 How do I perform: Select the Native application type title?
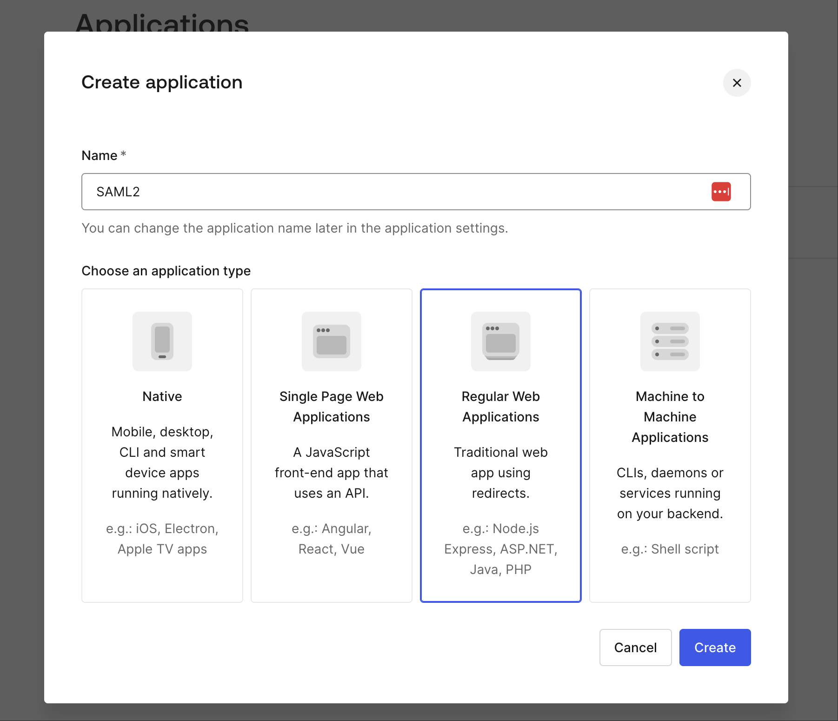coord(162,396)
